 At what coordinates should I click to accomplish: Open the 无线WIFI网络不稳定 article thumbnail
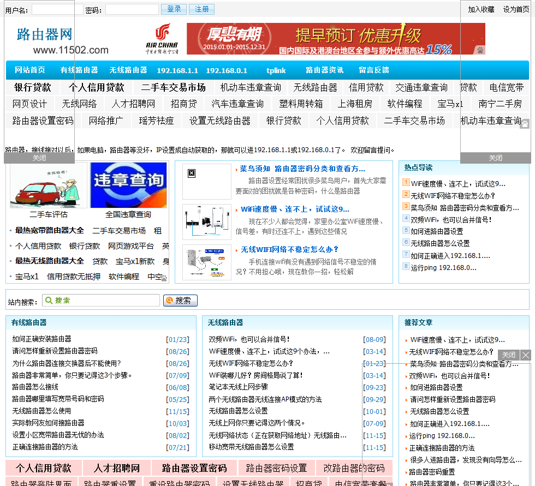207,262
